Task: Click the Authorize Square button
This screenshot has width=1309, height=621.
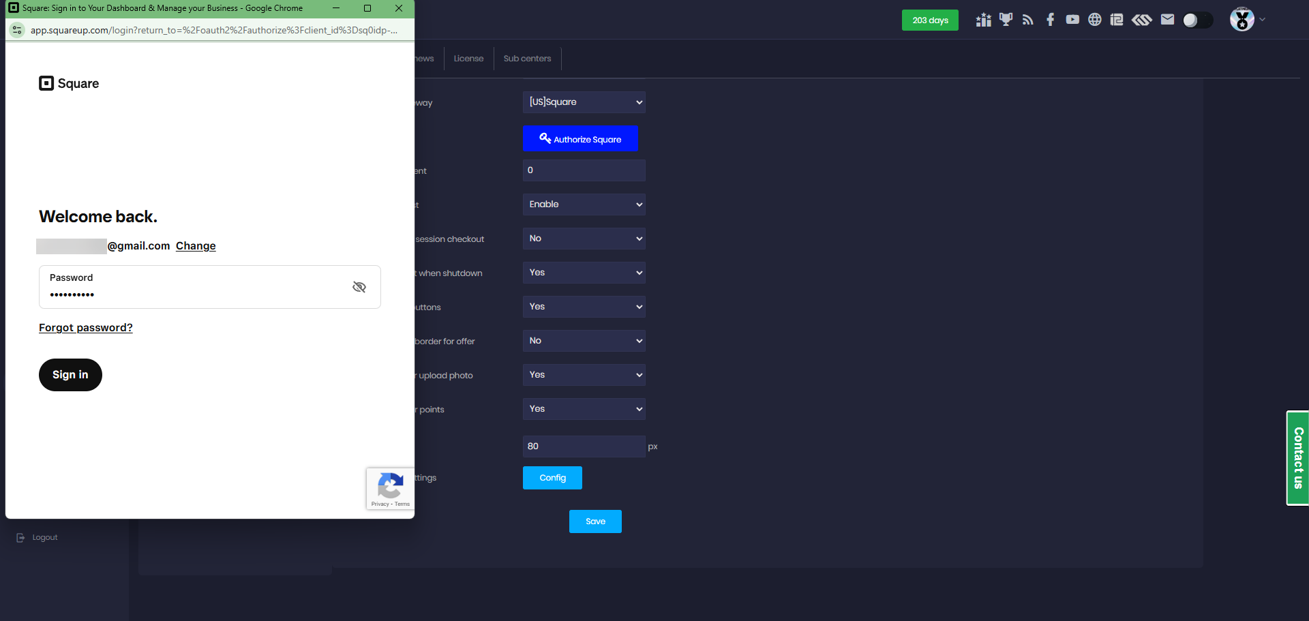Action: coord(580,139)
